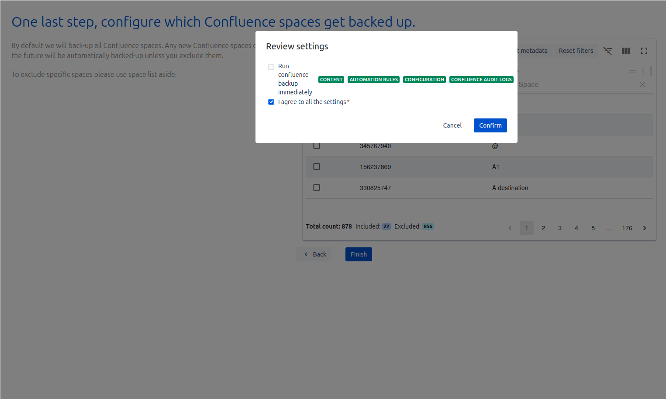Click the Finish button
This screenshot has width=666, height=399.
359,254
